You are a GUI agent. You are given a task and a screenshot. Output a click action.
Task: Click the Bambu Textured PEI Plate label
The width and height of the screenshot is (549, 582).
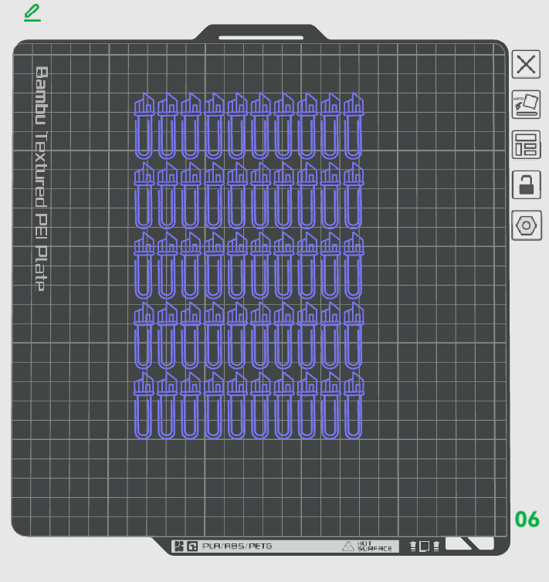coord(41,178)
